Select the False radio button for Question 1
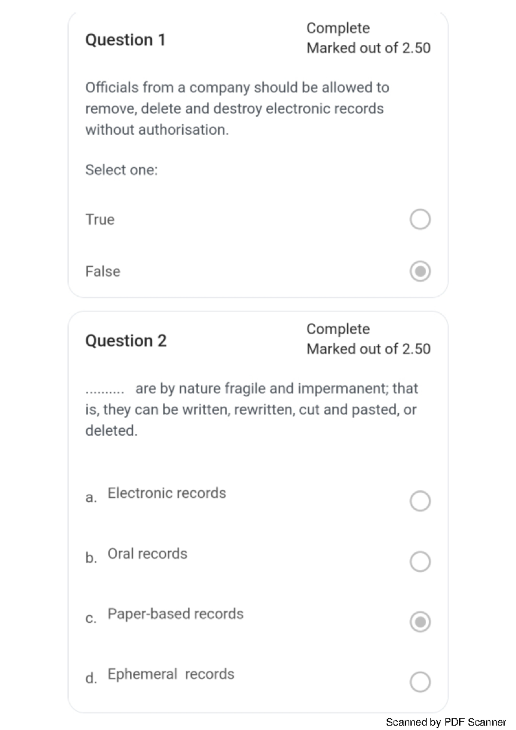 (420, 272)
